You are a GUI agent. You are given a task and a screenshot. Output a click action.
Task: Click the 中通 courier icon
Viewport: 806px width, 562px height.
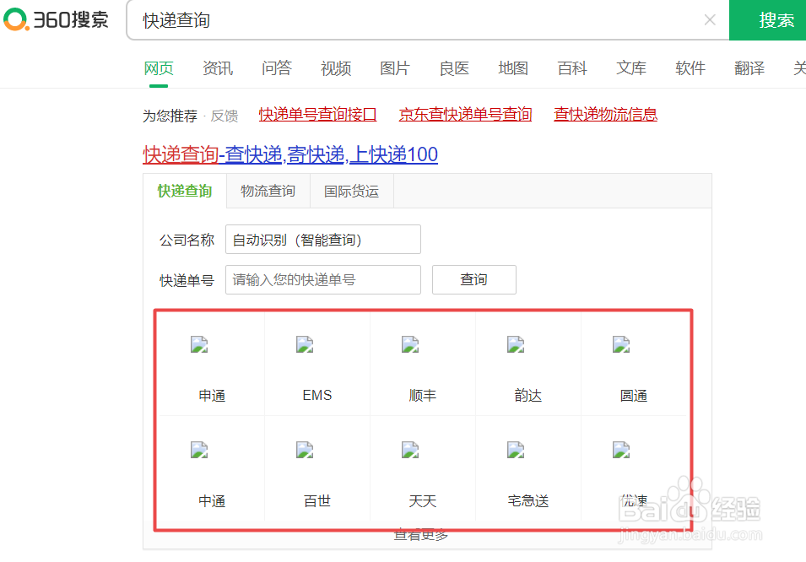pos(199,450)
